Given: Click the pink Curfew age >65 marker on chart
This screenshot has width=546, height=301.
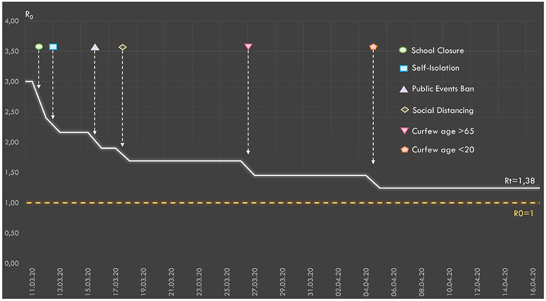Looking at the screenshot, I should coord(248,47).
